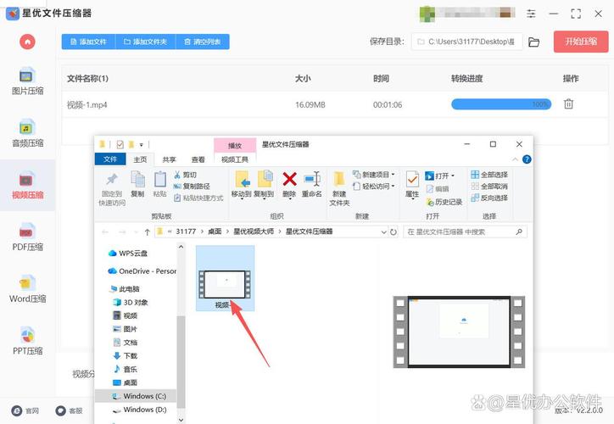Click 粘贴快捷方式 in ribbon
614x424 pixels.
(x=198, y=198)
